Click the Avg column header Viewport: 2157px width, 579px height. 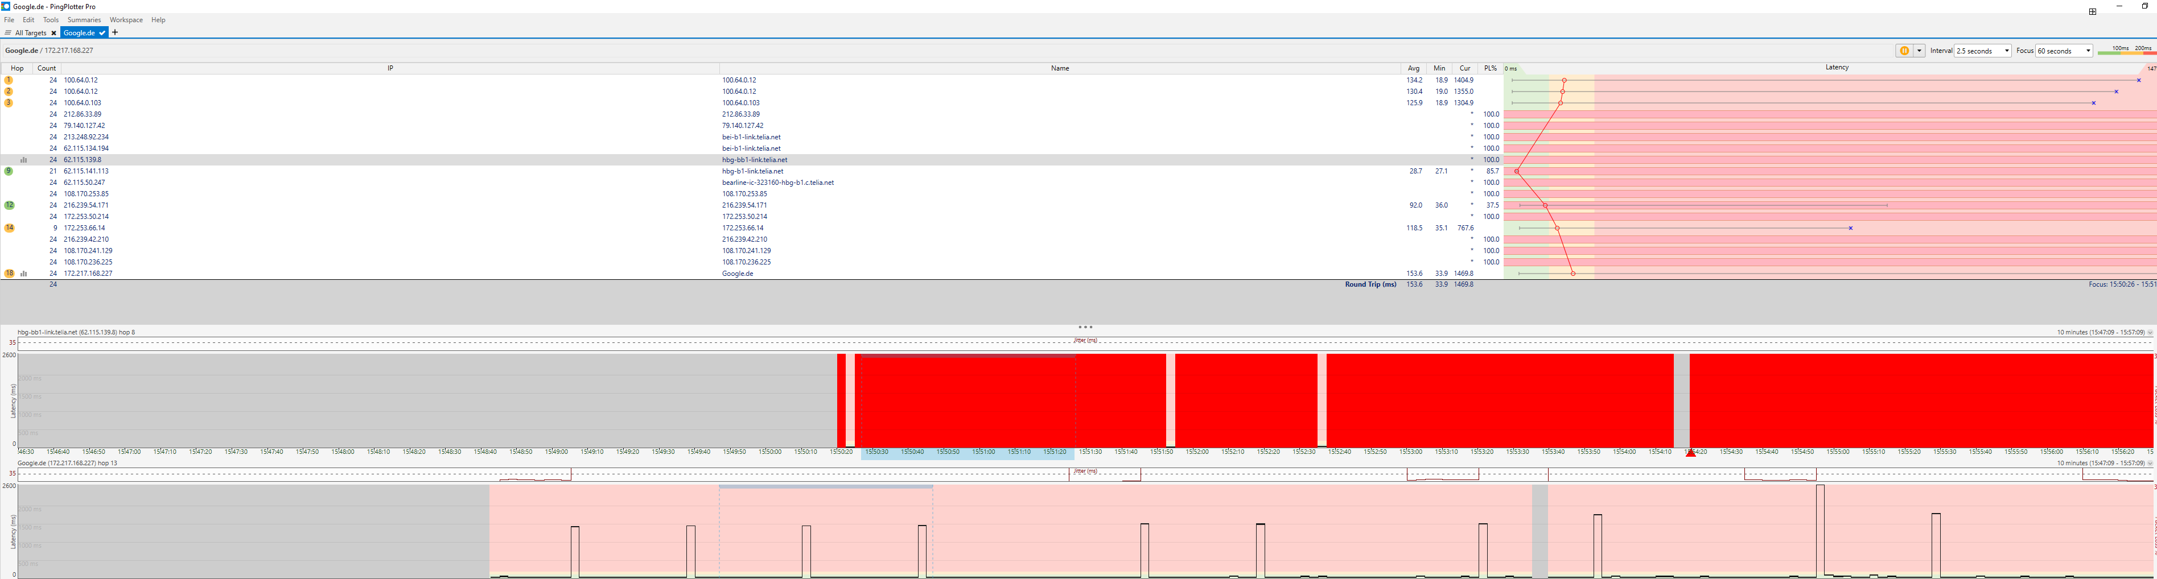(x=1414, y=69)
